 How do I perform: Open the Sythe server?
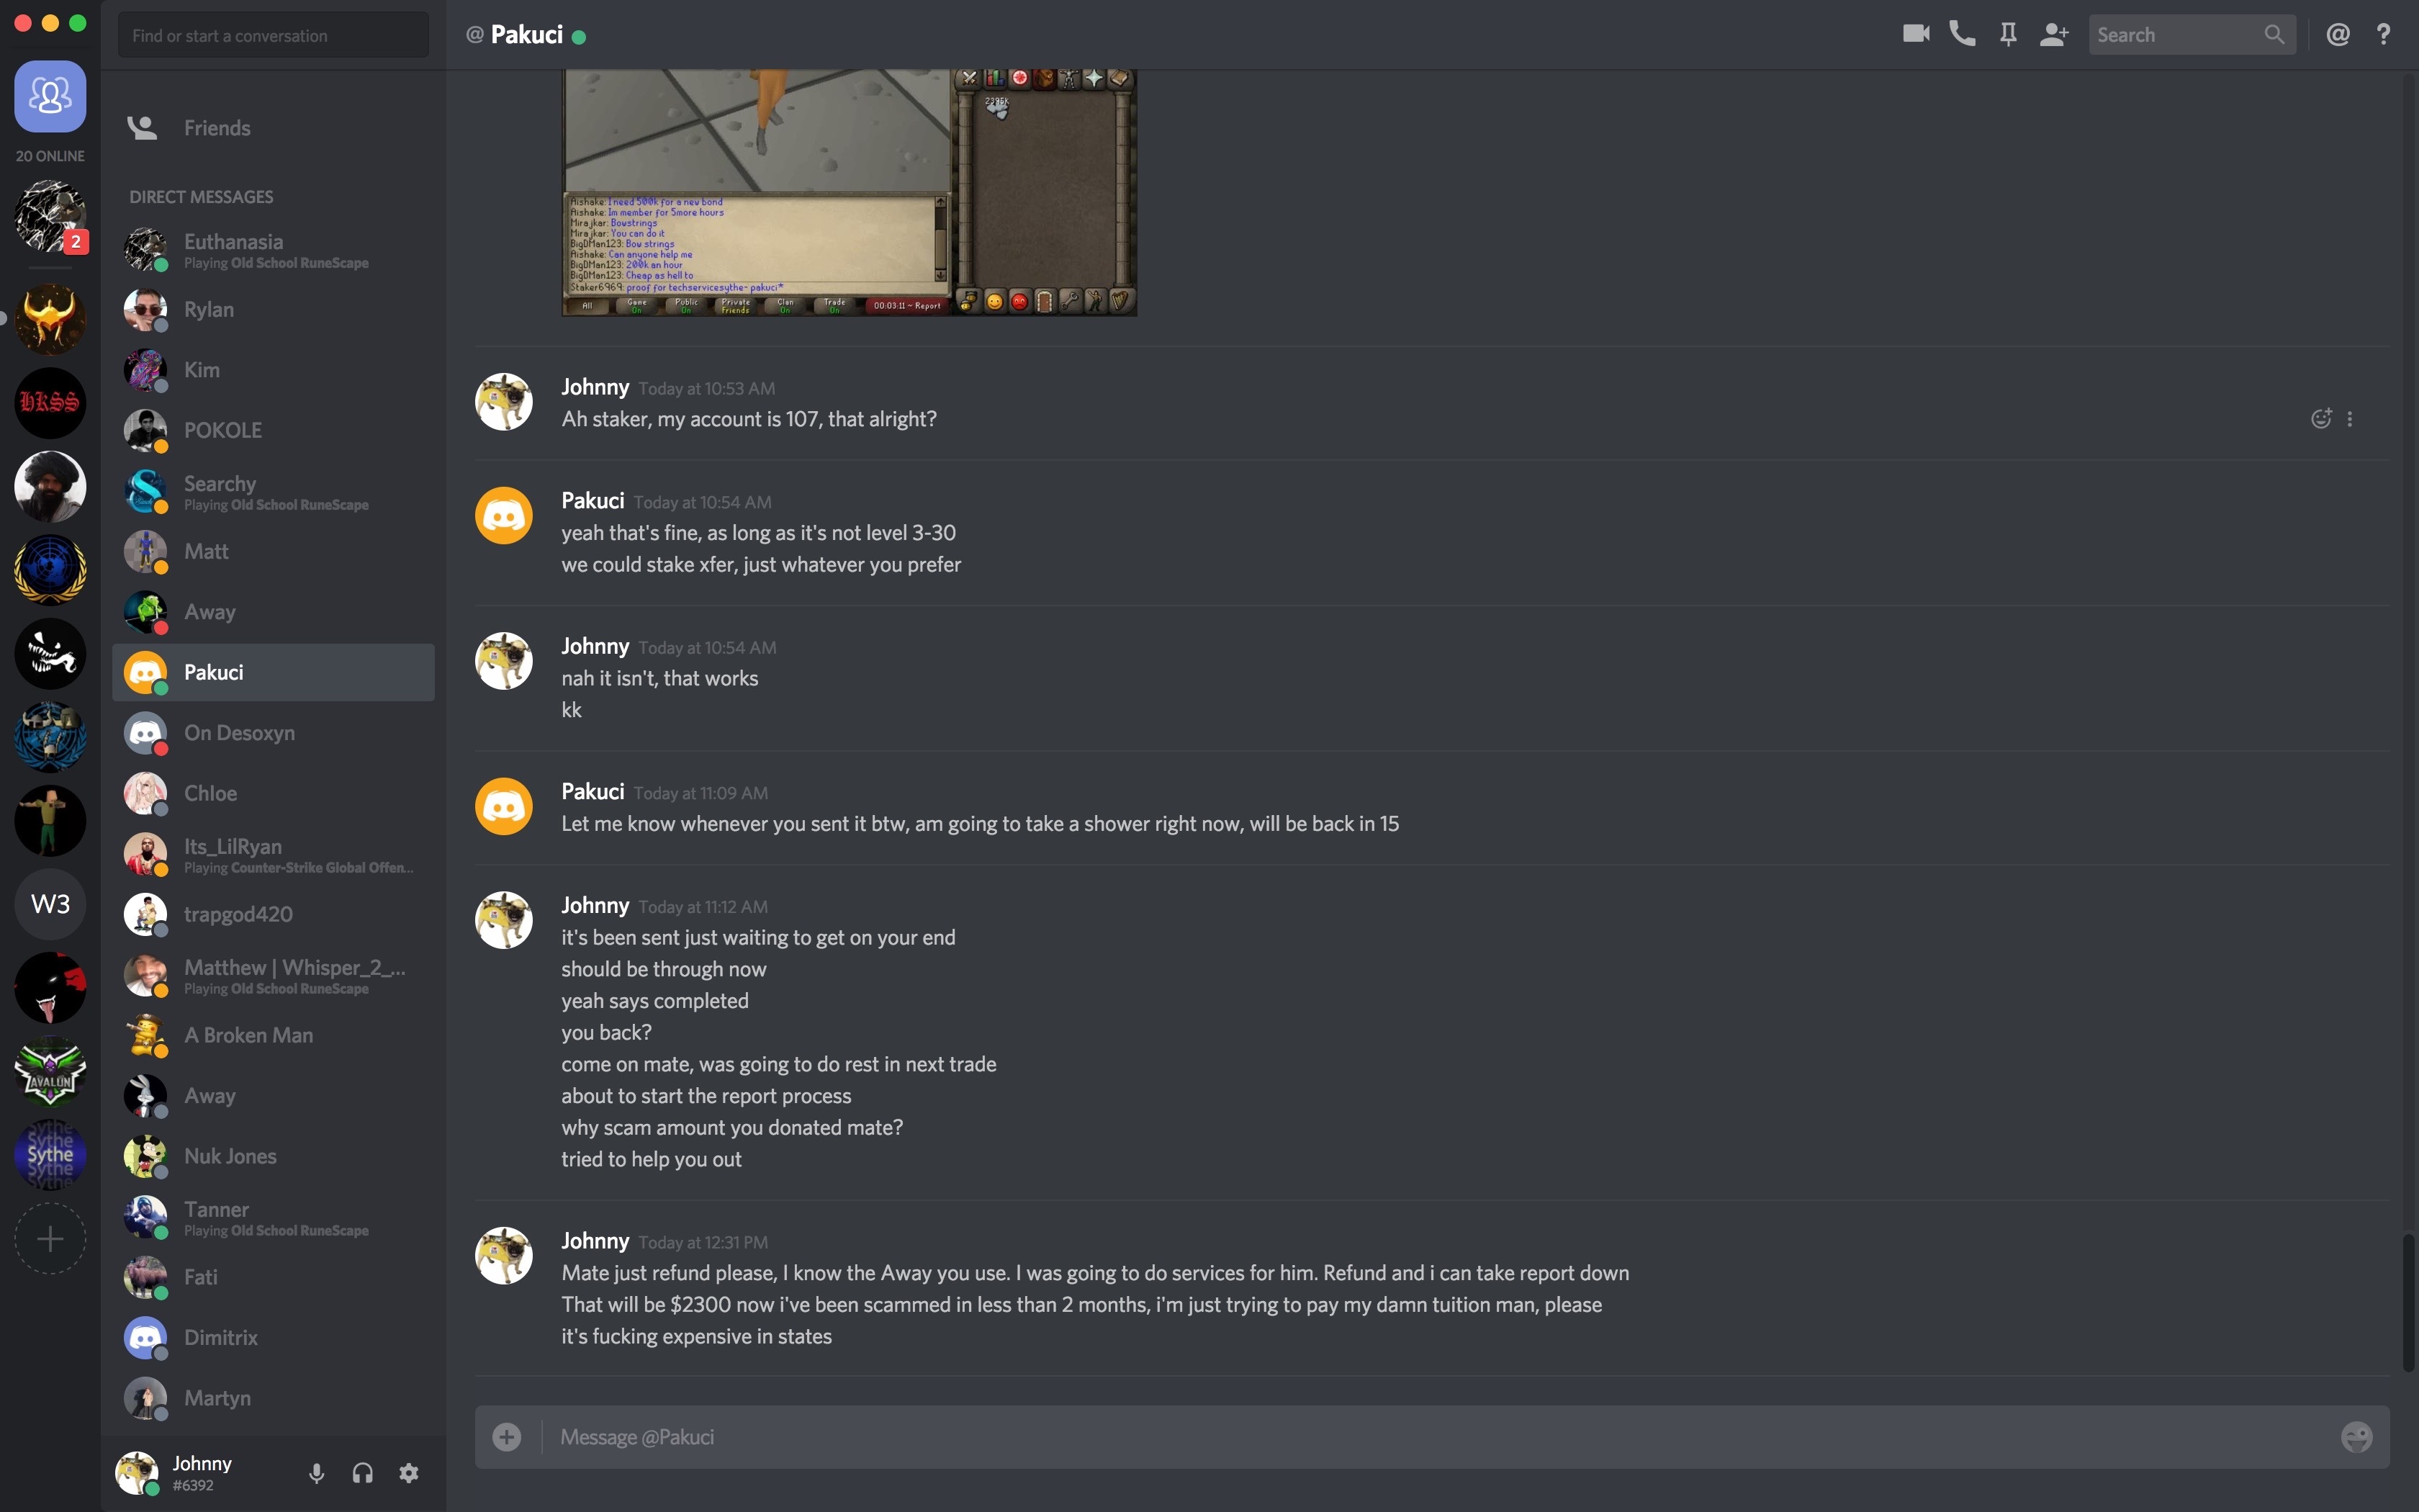point(50,1155)
